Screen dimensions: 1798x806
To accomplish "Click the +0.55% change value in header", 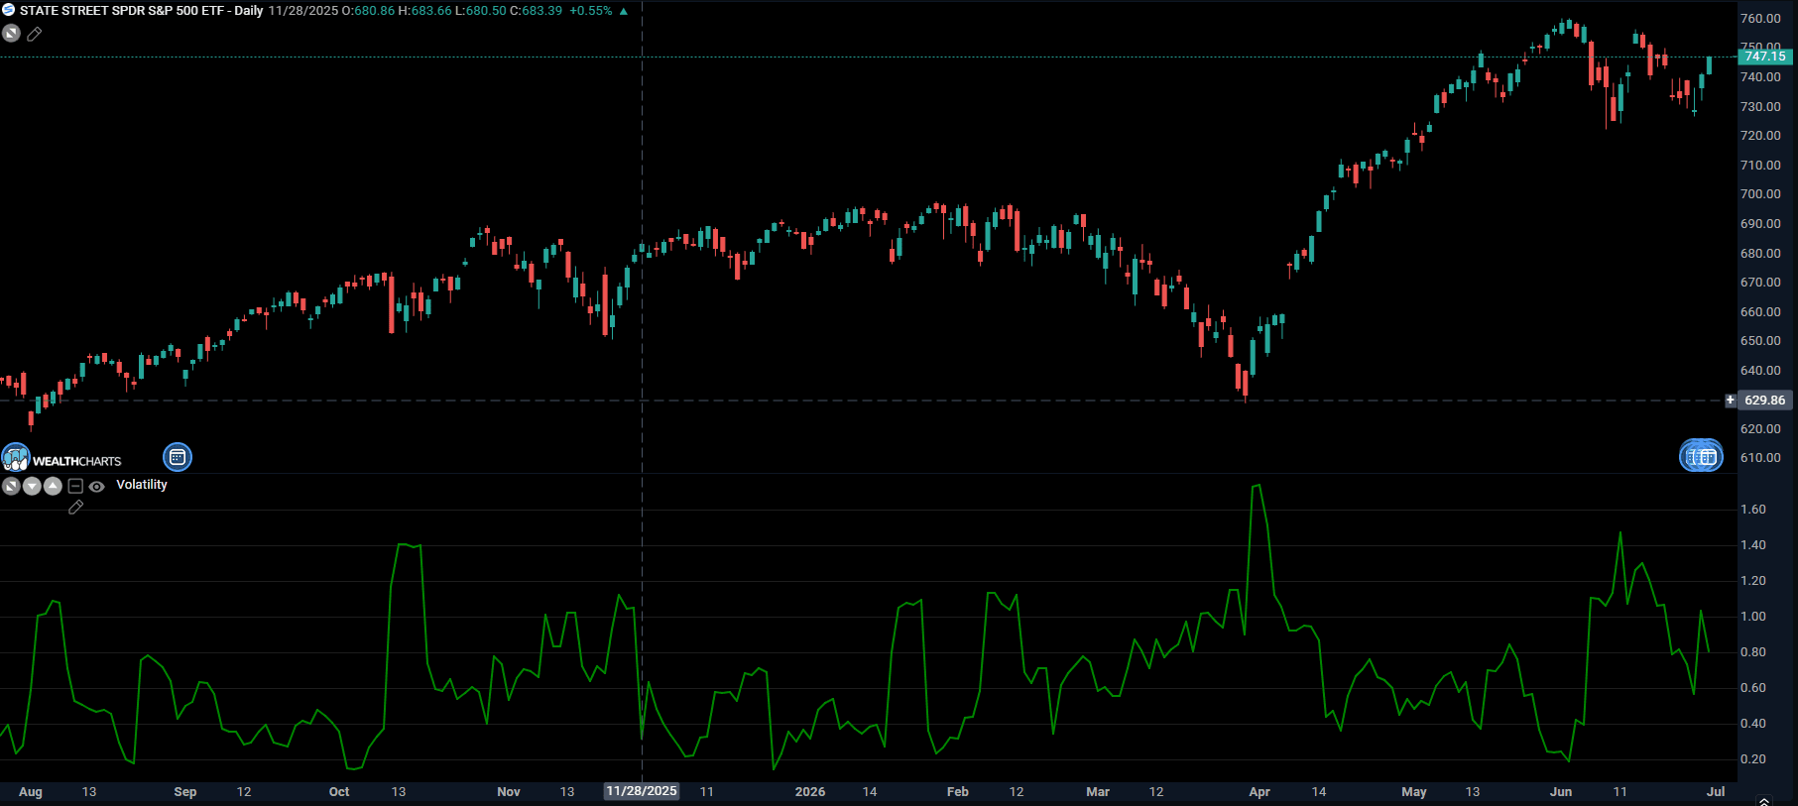I will pos(591,11).
